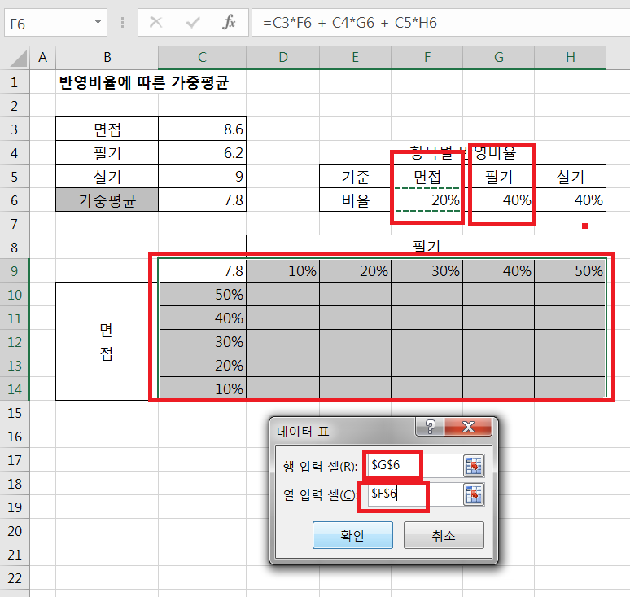Select row 9 header
Image resolution: width=630 pixels, height=597 pixels.
click(15, 270)
